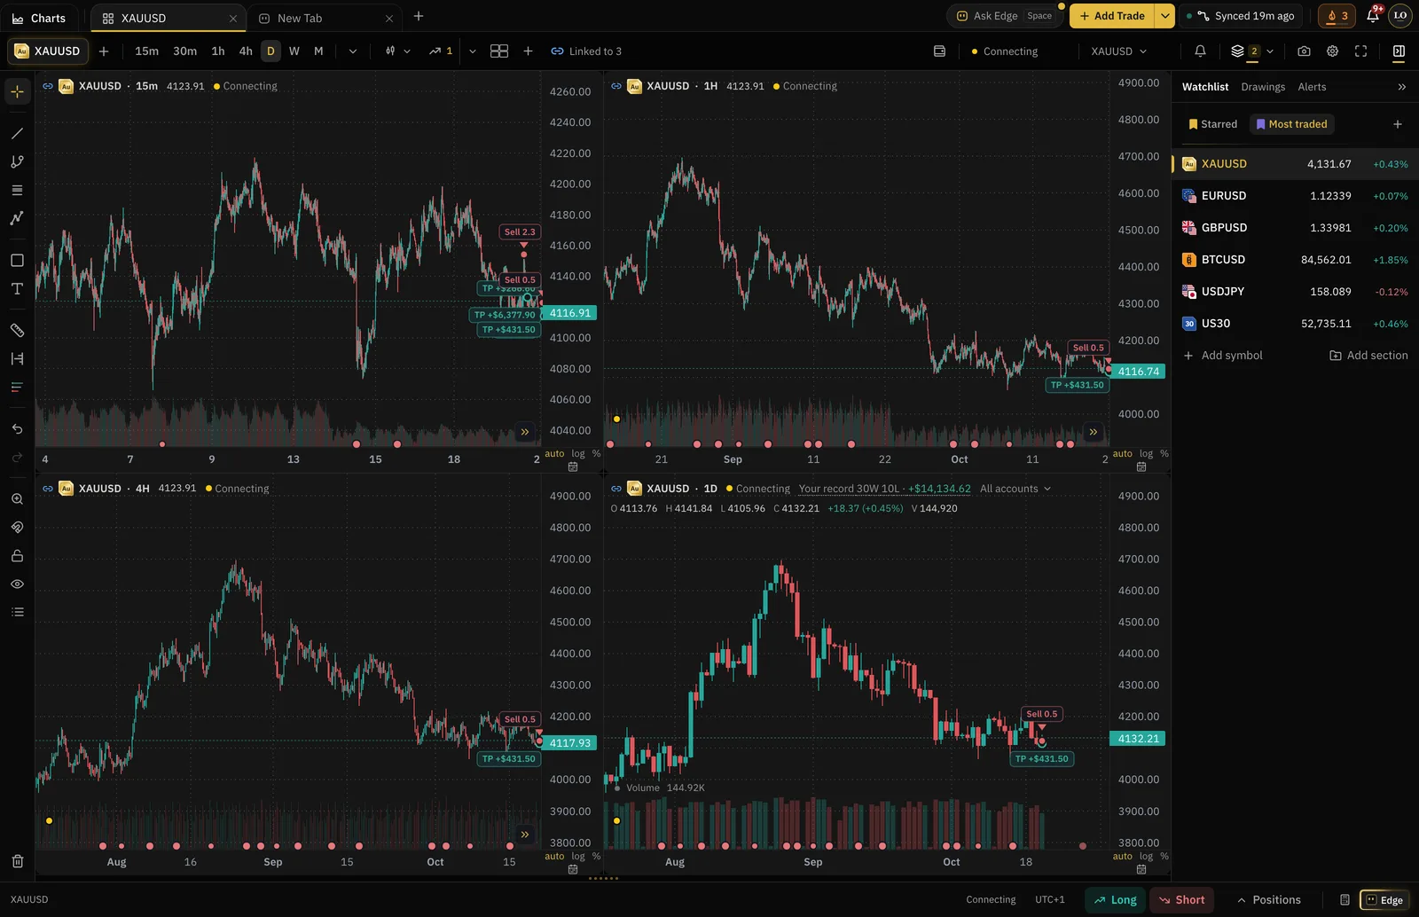Open Ask Edge assistant
The width and height of the screenshot is (1419, 917).
point(1005,16)
